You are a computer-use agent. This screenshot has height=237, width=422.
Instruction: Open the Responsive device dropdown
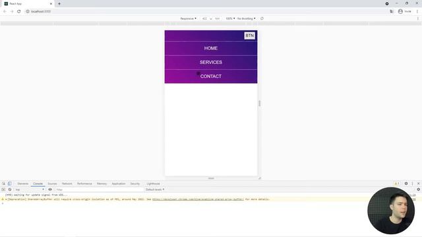tap(188, 18)
